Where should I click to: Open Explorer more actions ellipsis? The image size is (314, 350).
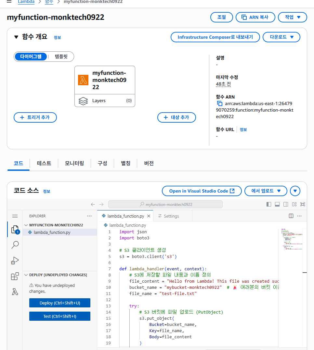(89, 216)
